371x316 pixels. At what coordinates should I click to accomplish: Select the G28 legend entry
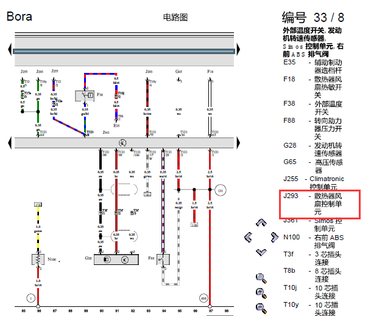pyautogui.click(x=313, y=149)
